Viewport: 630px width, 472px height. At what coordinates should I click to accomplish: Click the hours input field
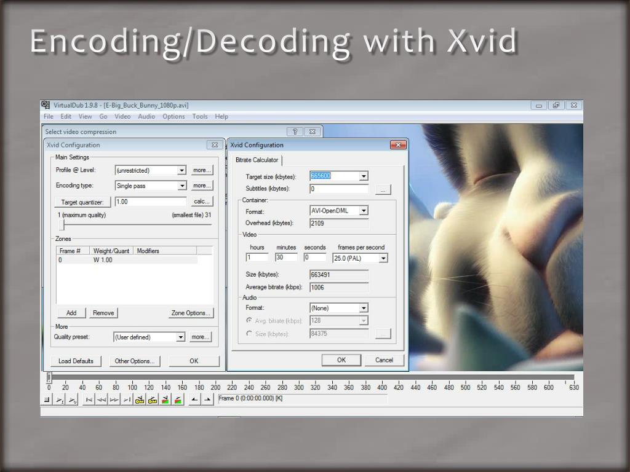257,258
